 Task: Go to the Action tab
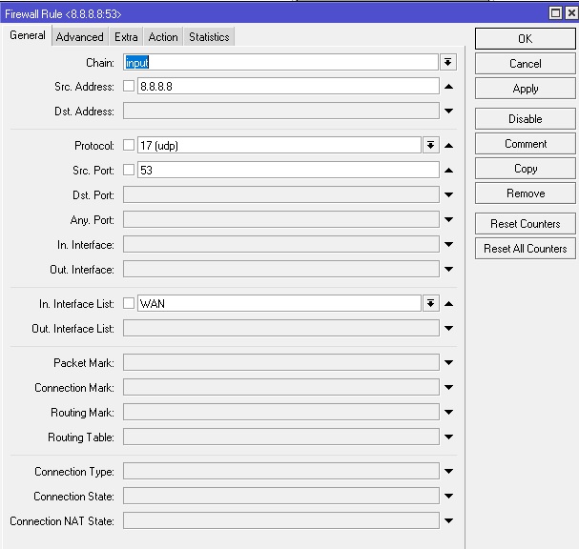click(163, 37)
